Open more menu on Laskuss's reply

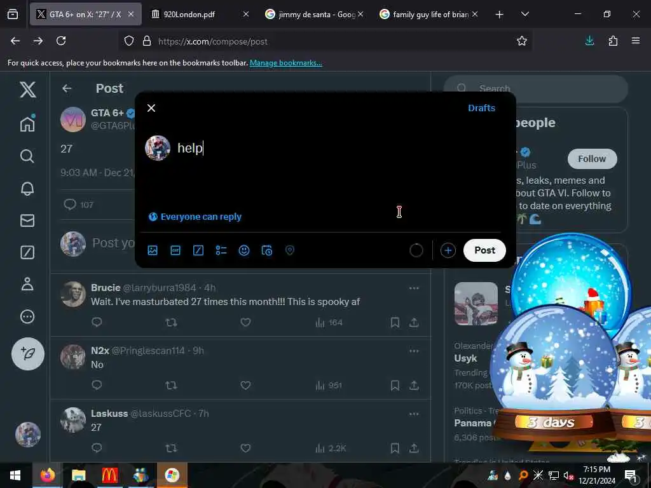pos(414,414)
